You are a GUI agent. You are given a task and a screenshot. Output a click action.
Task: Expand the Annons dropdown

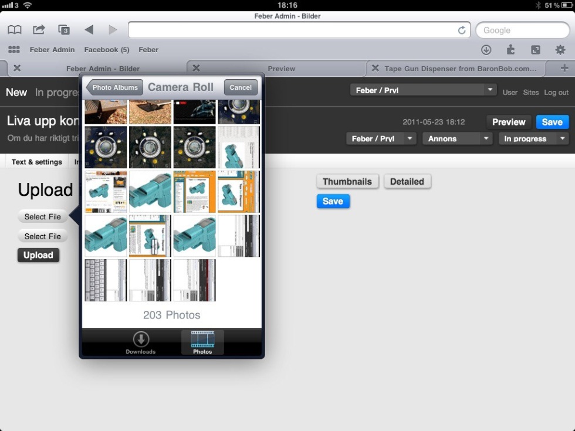[457, 139]
